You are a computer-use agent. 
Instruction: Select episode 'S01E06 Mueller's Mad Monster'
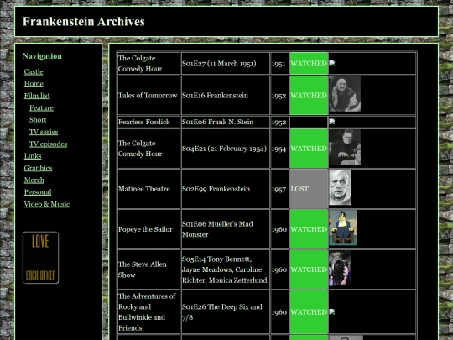pyautogui.click(x=217, y=229)
